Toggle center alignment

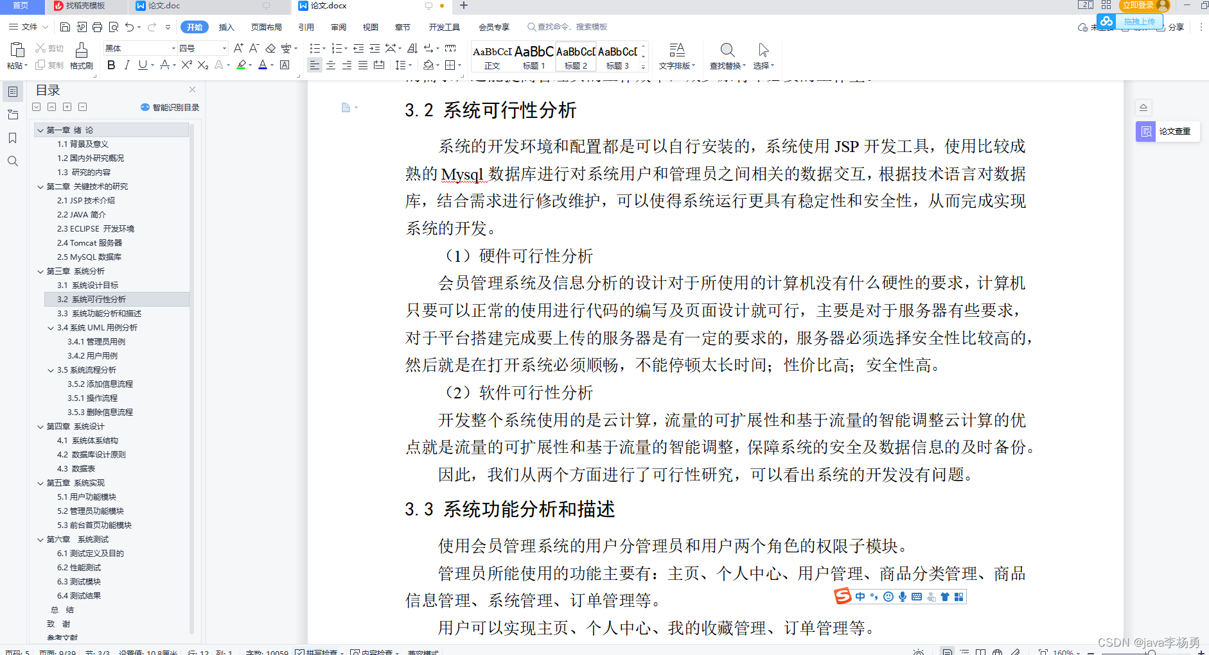(331, 65)
